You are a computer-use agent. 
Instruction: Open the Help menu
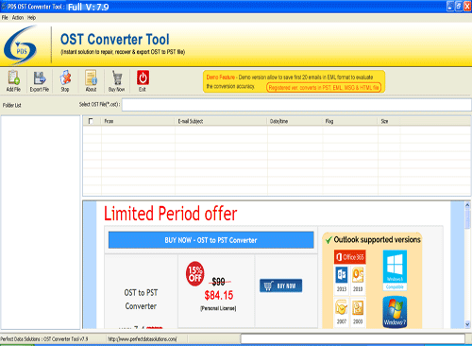click(31, 18)
